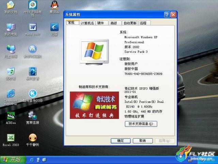Screen dimensions: 218x164
Task: Click the 2011-01 date text
Action: coord(130,92)
